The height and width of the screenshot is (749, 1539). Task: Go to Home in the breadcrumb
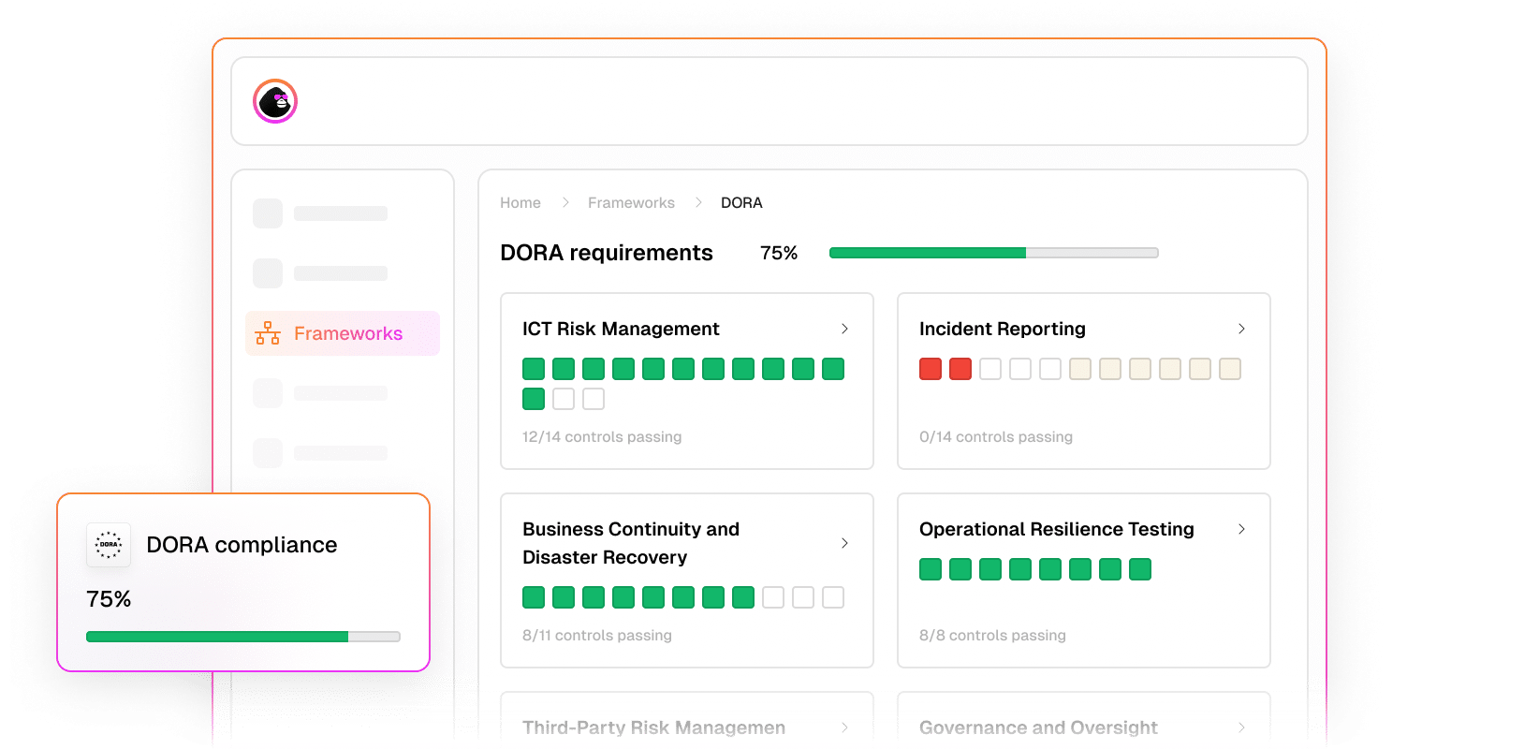tap(520, 202)
